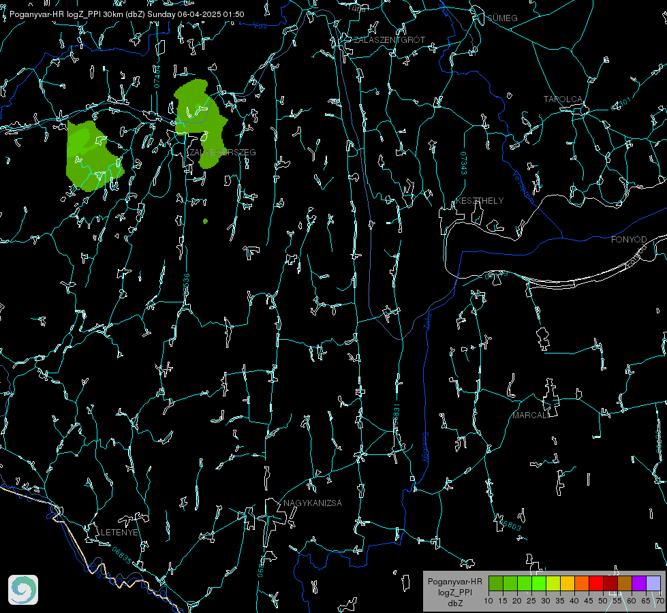The height and width of the screenshot is (613, 667).
Task: Click the legend value '70'
Action: pos(660,601)
